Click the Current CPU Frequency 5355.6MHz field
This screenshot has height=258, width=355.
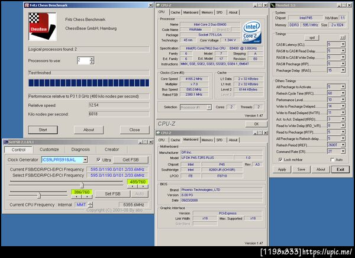134,205
